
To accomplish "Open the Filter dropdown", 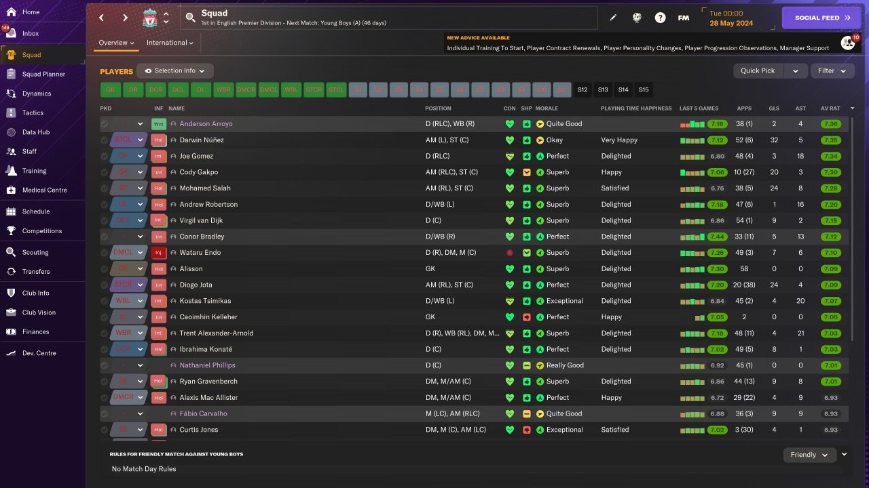I will click(832, 70).
